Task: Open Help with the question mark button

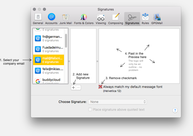Action: 175,110
